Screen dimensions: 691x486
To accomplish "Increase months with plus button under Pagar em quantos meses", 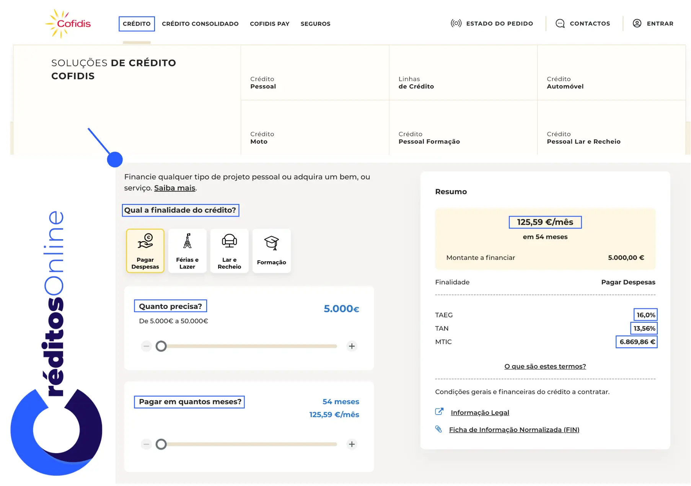I will coord(352,444).
